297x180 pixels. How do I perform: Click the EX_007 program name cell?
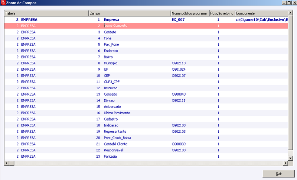pos(178,20)
